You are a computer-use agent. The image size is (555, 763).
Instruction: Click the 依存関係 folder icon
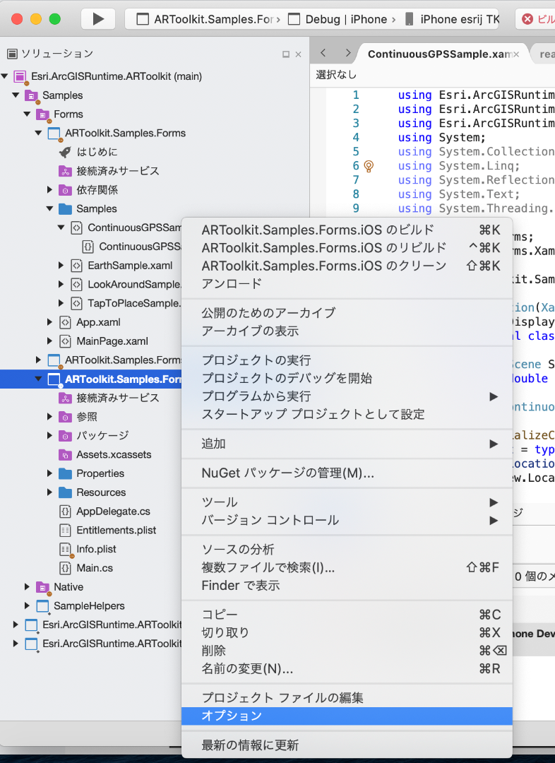[65, 190]
